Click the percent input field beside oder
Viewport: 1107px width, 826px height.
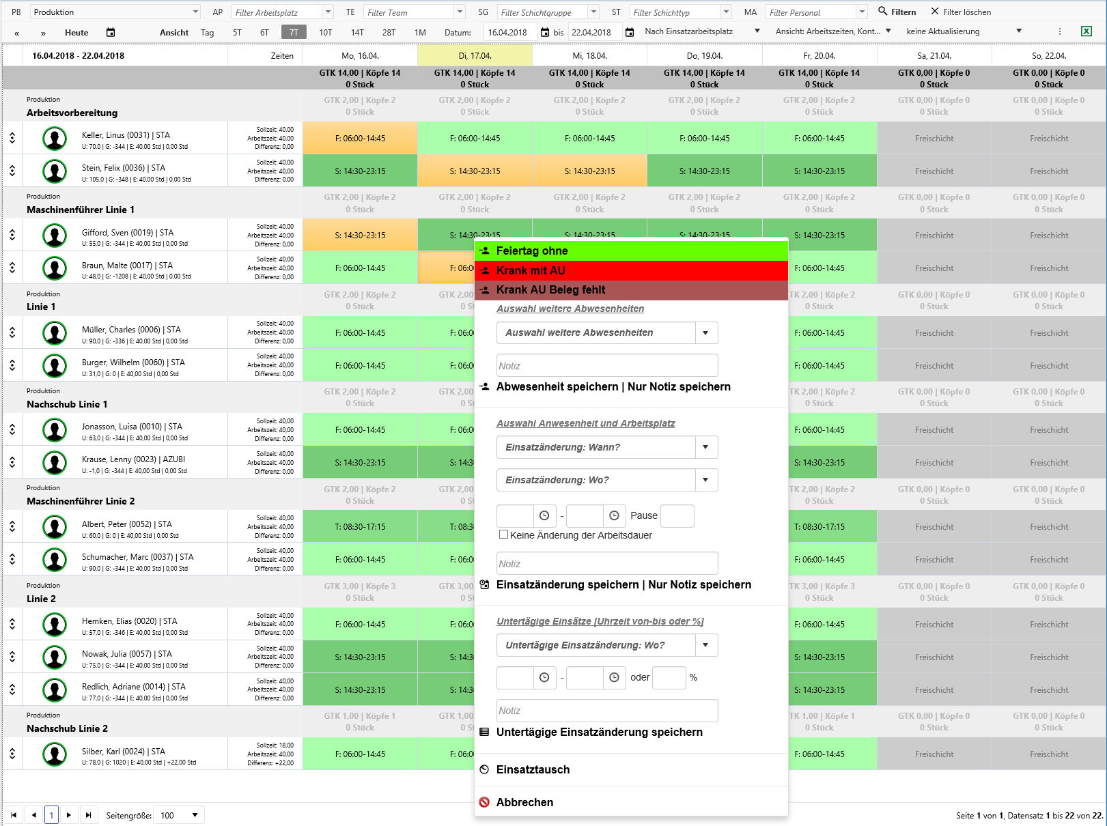[669, 677]
